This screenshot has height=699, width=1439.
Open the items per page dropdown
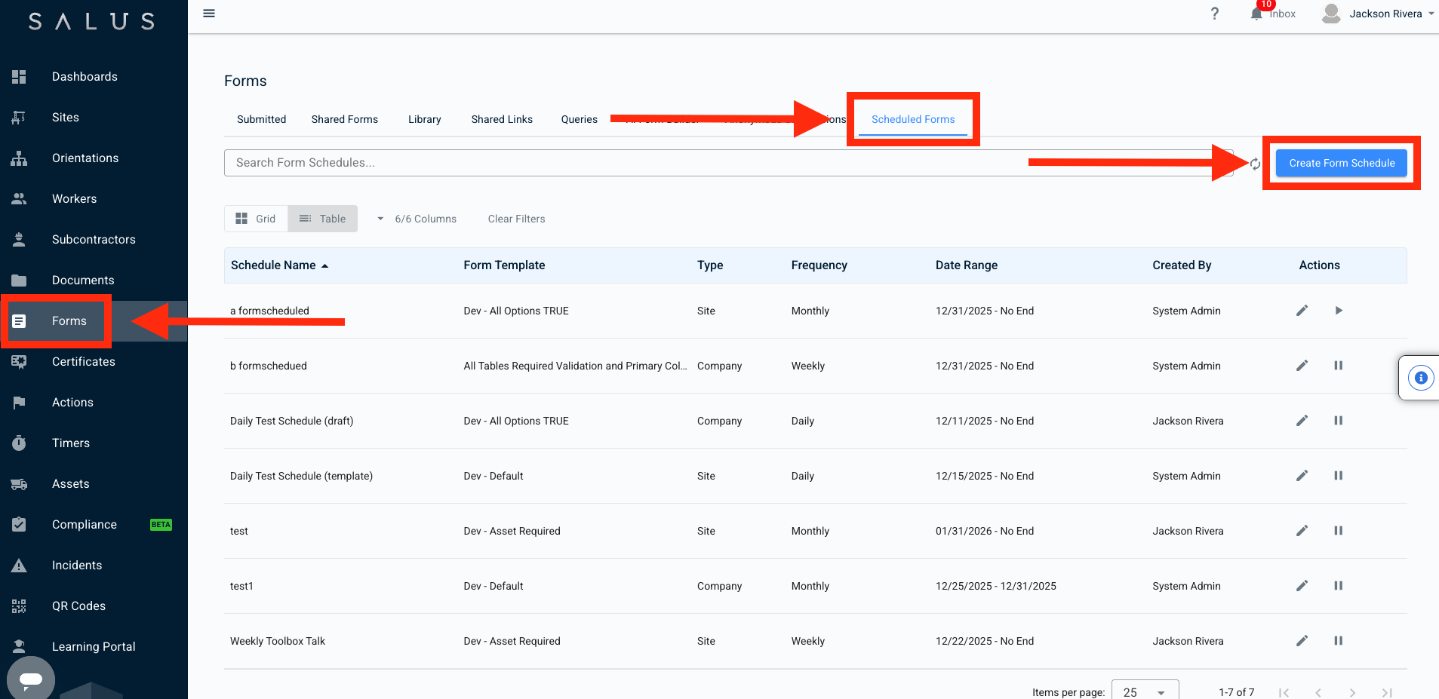pyautogui.click(x=1144, y=691)
